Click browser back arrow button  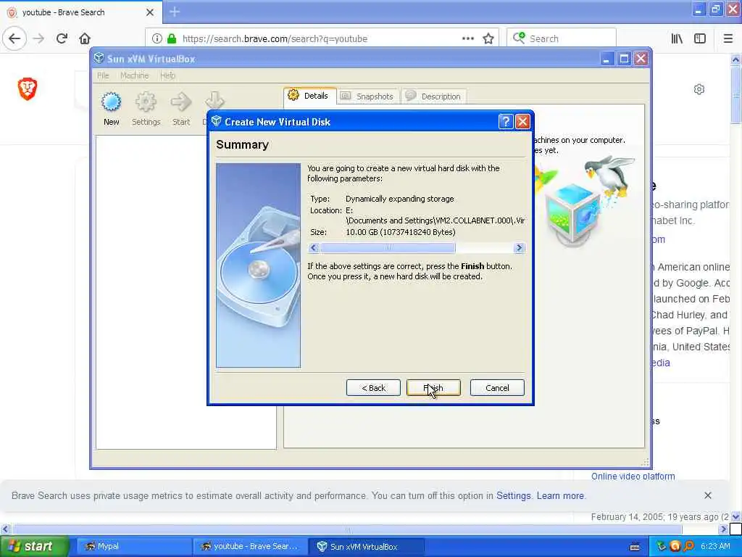click(14, 38)
